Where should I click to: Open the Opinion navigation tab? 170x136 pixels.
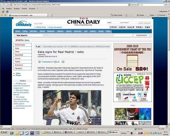pos(60,31)
